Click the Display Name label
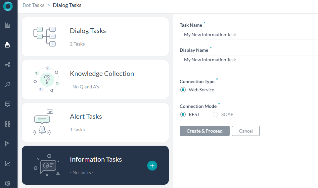This screenshot has height=188, width=318. (x=194, y=50)
